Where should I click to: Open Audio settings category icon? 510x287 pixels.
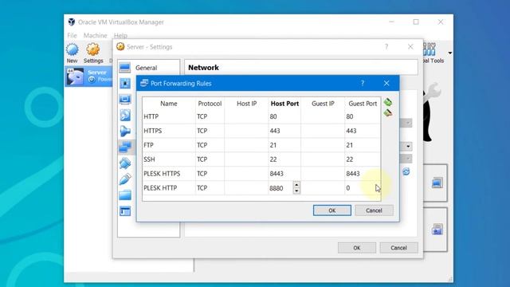click(125, 131)
